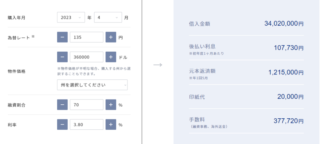Viewport: 332px width, 144px height.
Task: Click the 元本返済額 amount 1,215,000円
Action: pos(286,72)
